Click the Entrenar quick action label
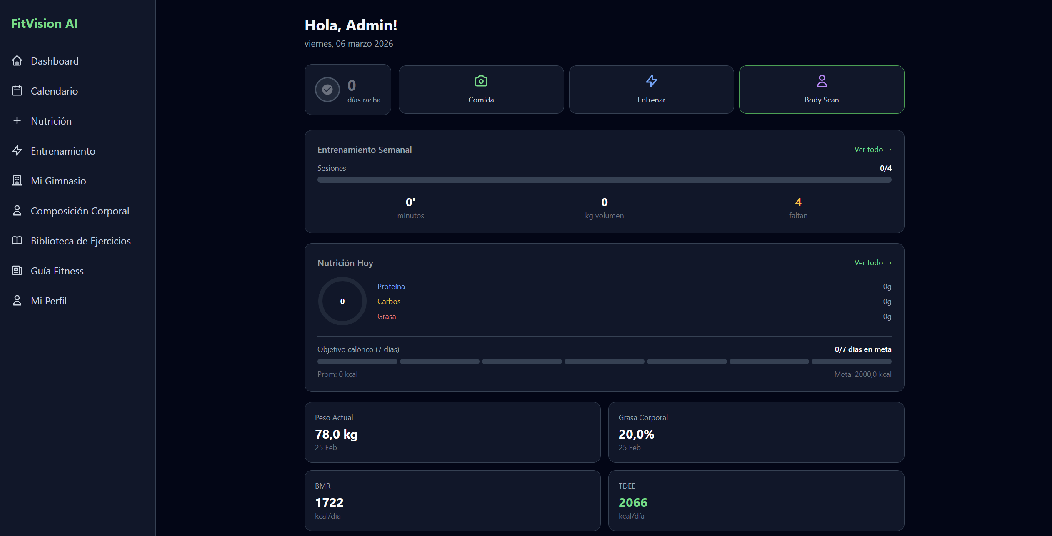Screen dimensions: 1052x536 (x=652, y=100)
